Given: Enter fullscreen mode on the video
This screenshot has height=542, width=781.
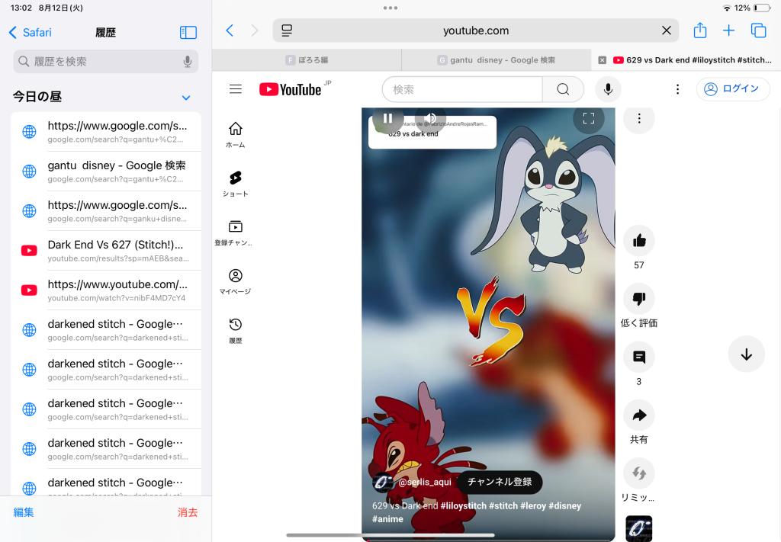Looking at the screenshot, I should tap(588, 118).
